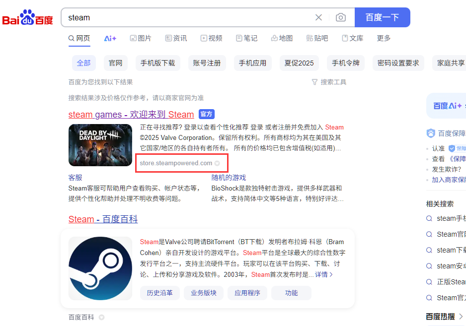Open Steam - 百度百科 result
The height and width of the screenshot is (326, 466).
coord(103,219)
